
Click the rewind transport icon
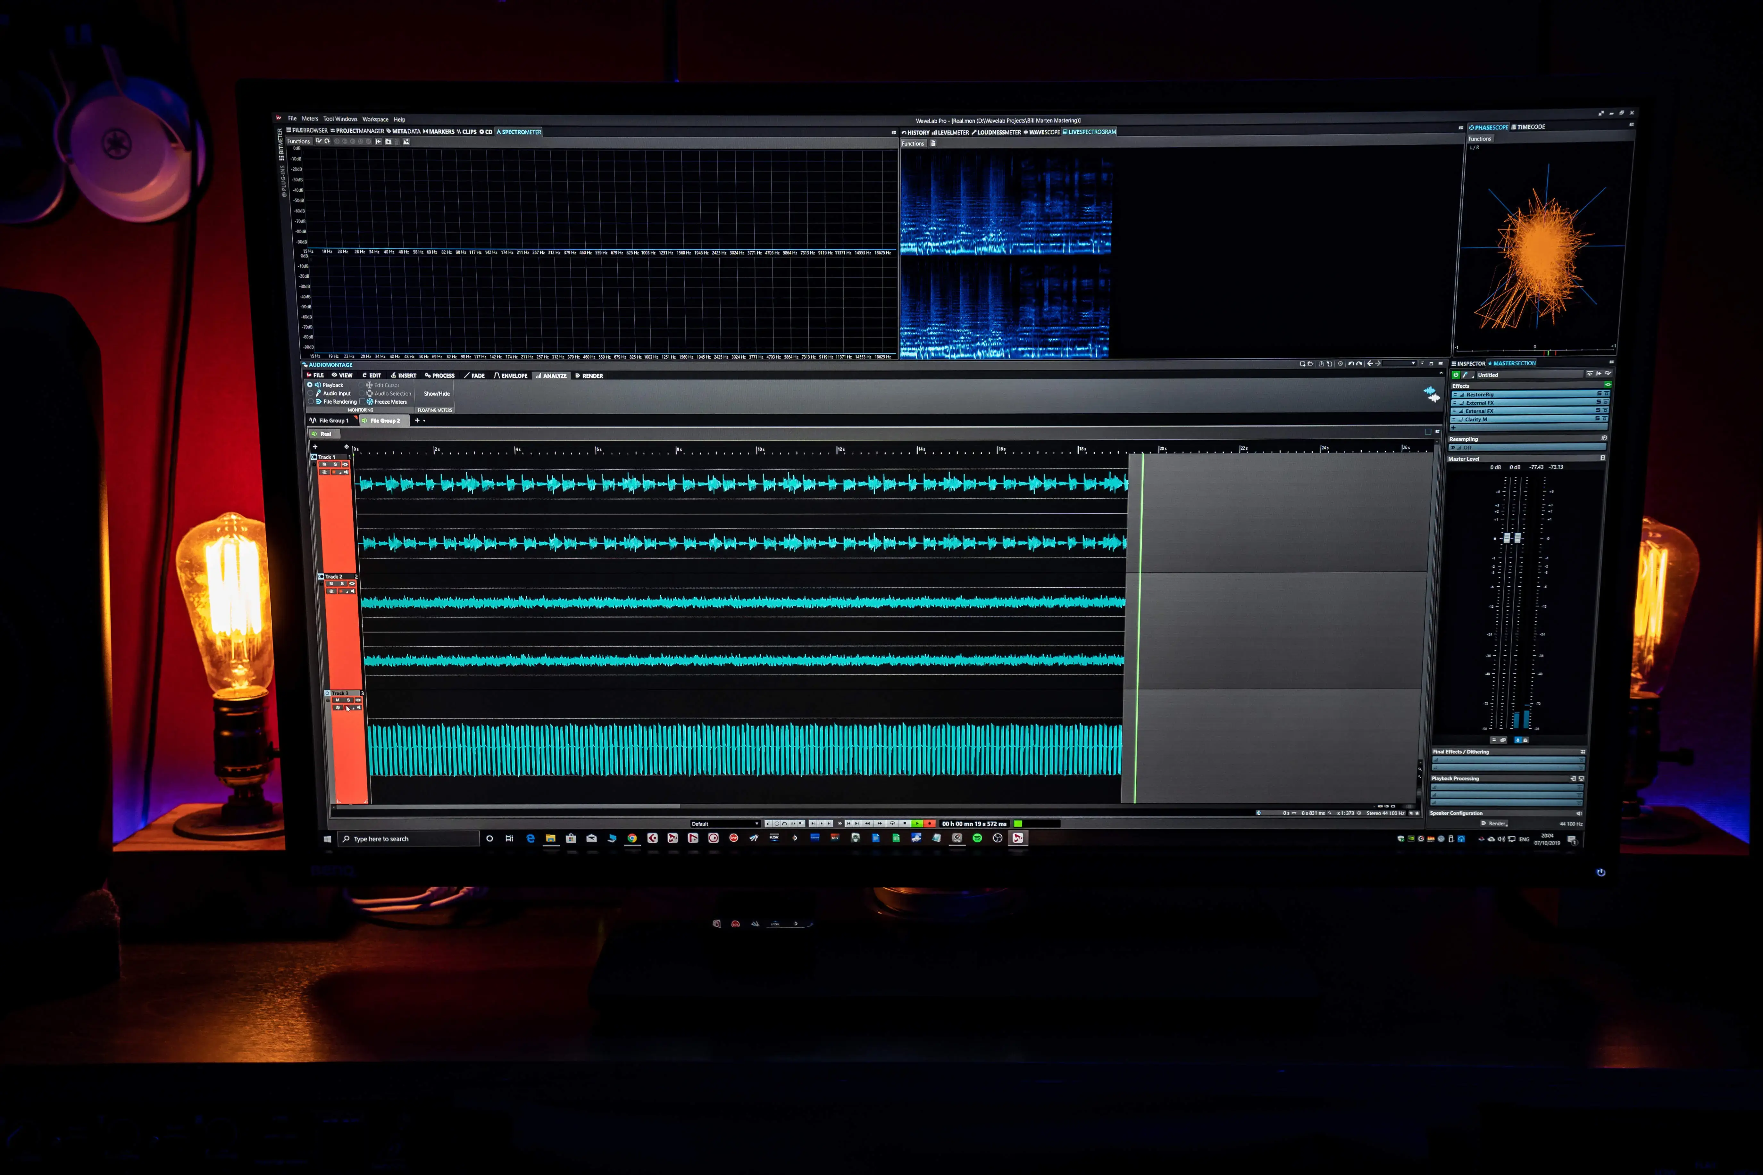click(x=867, y=823)
